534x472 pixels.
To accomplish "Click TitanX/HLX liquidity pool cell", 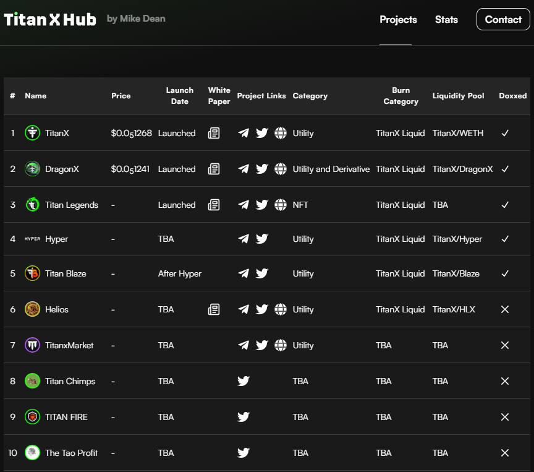I will [x=454, y=309].
